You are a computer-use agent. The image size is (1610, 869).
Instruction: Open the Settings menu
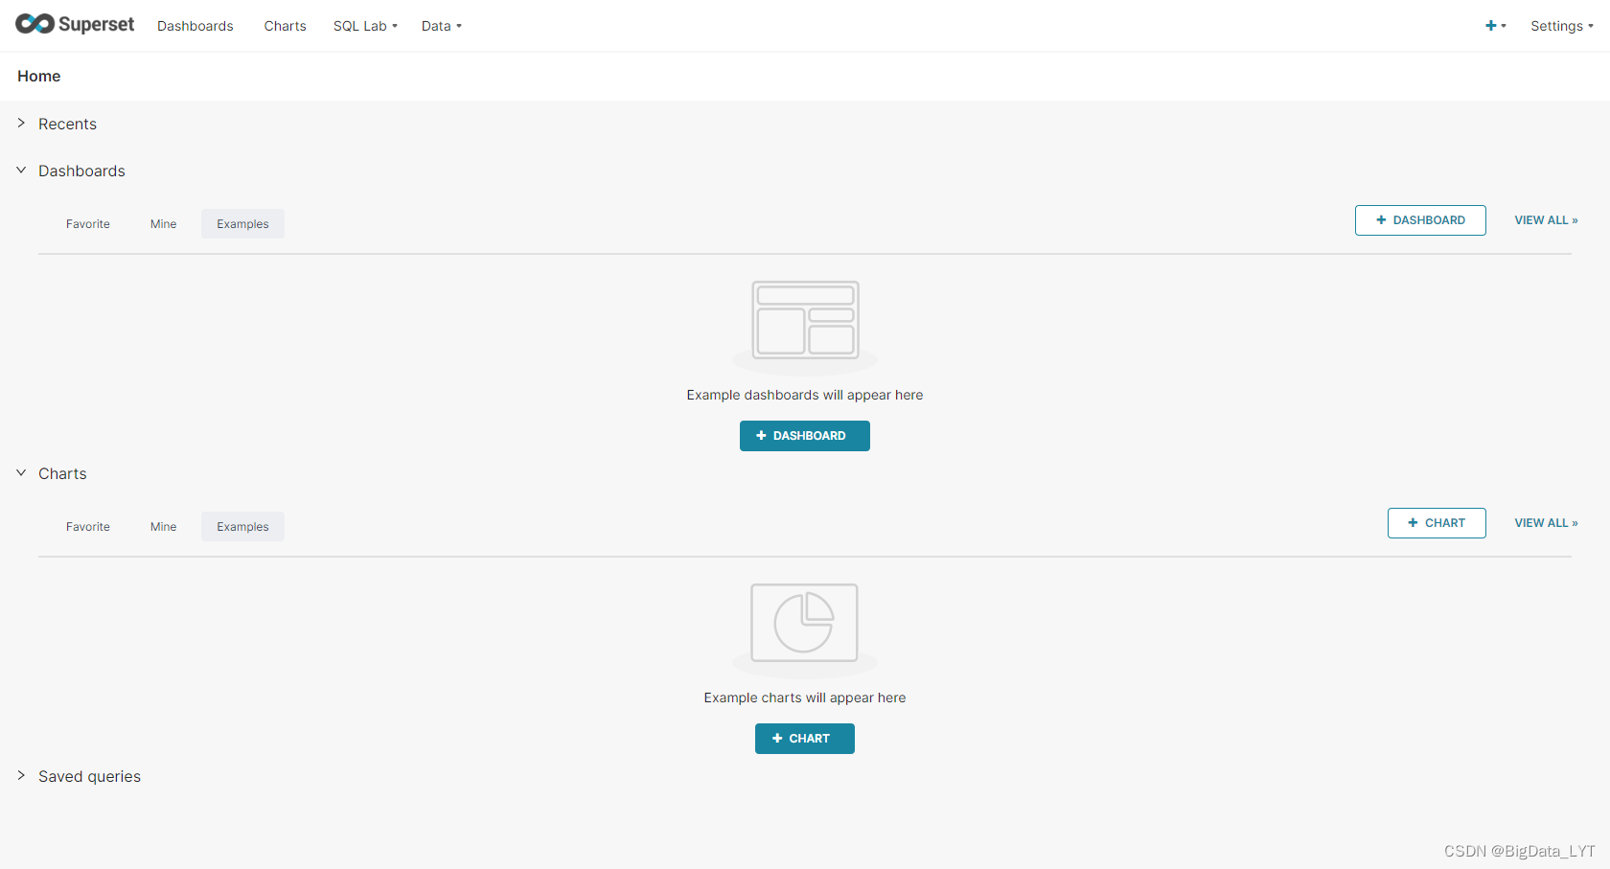pyautogui.click(x=1561, y=26)
